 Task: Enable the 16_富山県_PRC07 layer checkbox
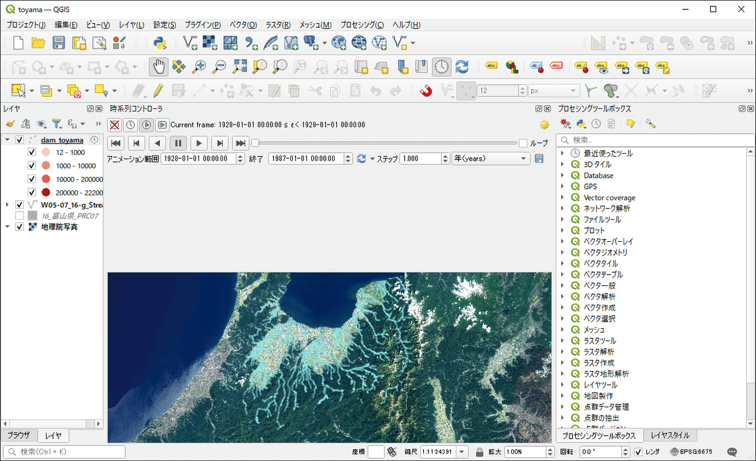tap(20, 215)
